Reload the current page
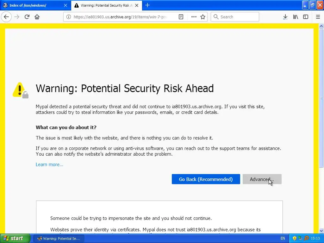Image resolution: width=324 pixels, height=243 pixels. pos(27,17)
